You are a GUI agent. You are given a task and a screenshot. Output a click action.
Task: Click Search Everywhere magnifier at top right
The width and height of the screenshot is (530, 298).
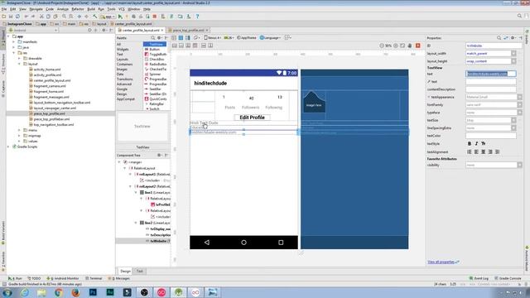point(520,16)
